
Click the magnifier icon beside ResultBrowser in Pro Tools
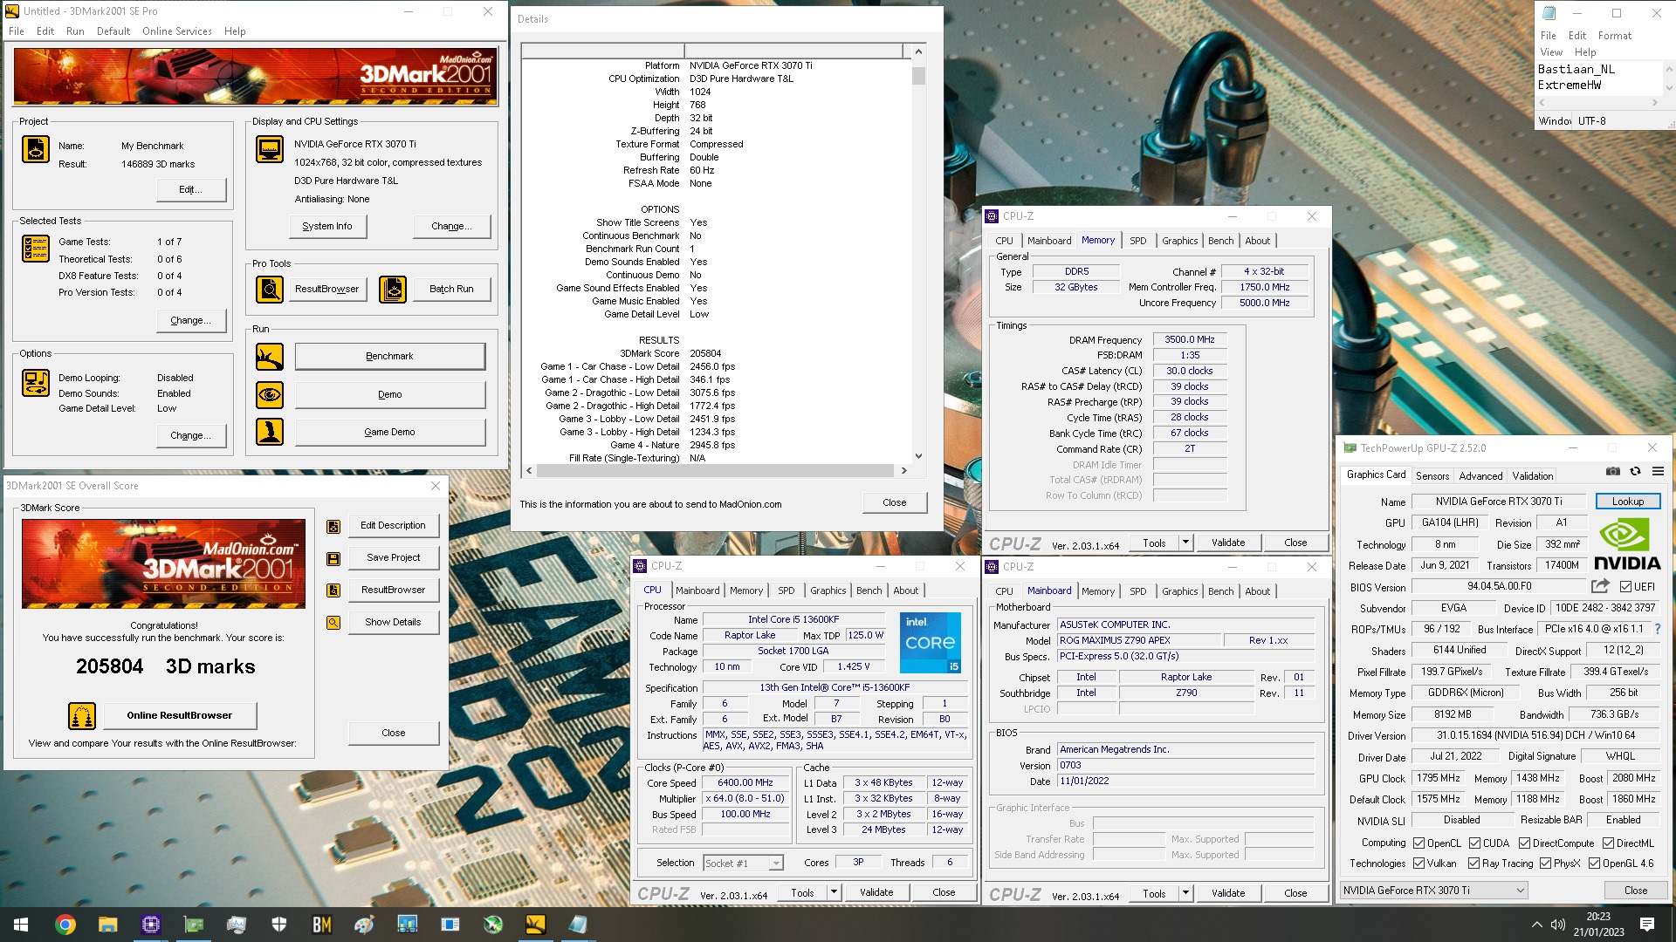click(270, 289)
